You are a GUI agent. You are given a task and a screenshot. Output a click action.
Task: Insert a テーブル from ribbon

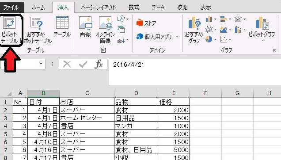pos(62,27)
